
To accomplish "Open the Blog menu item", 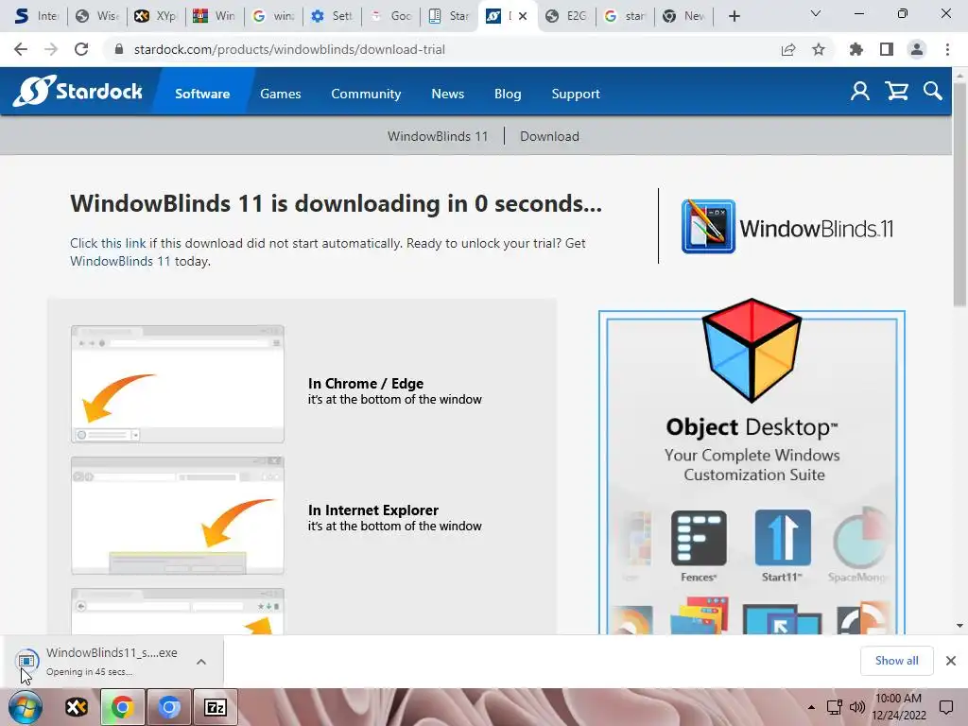I will tap(508, 94).
